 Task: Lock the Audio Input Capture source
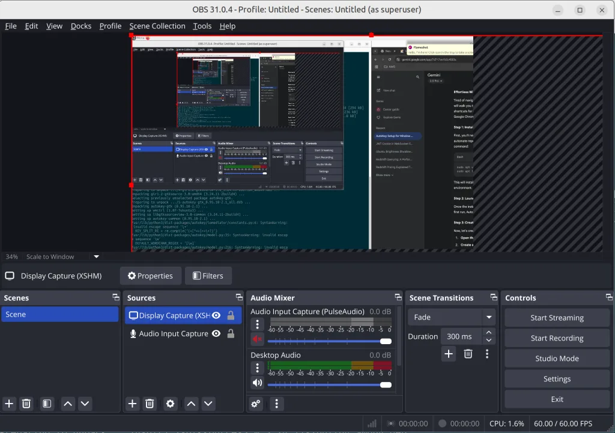click(x=231, y=333)
